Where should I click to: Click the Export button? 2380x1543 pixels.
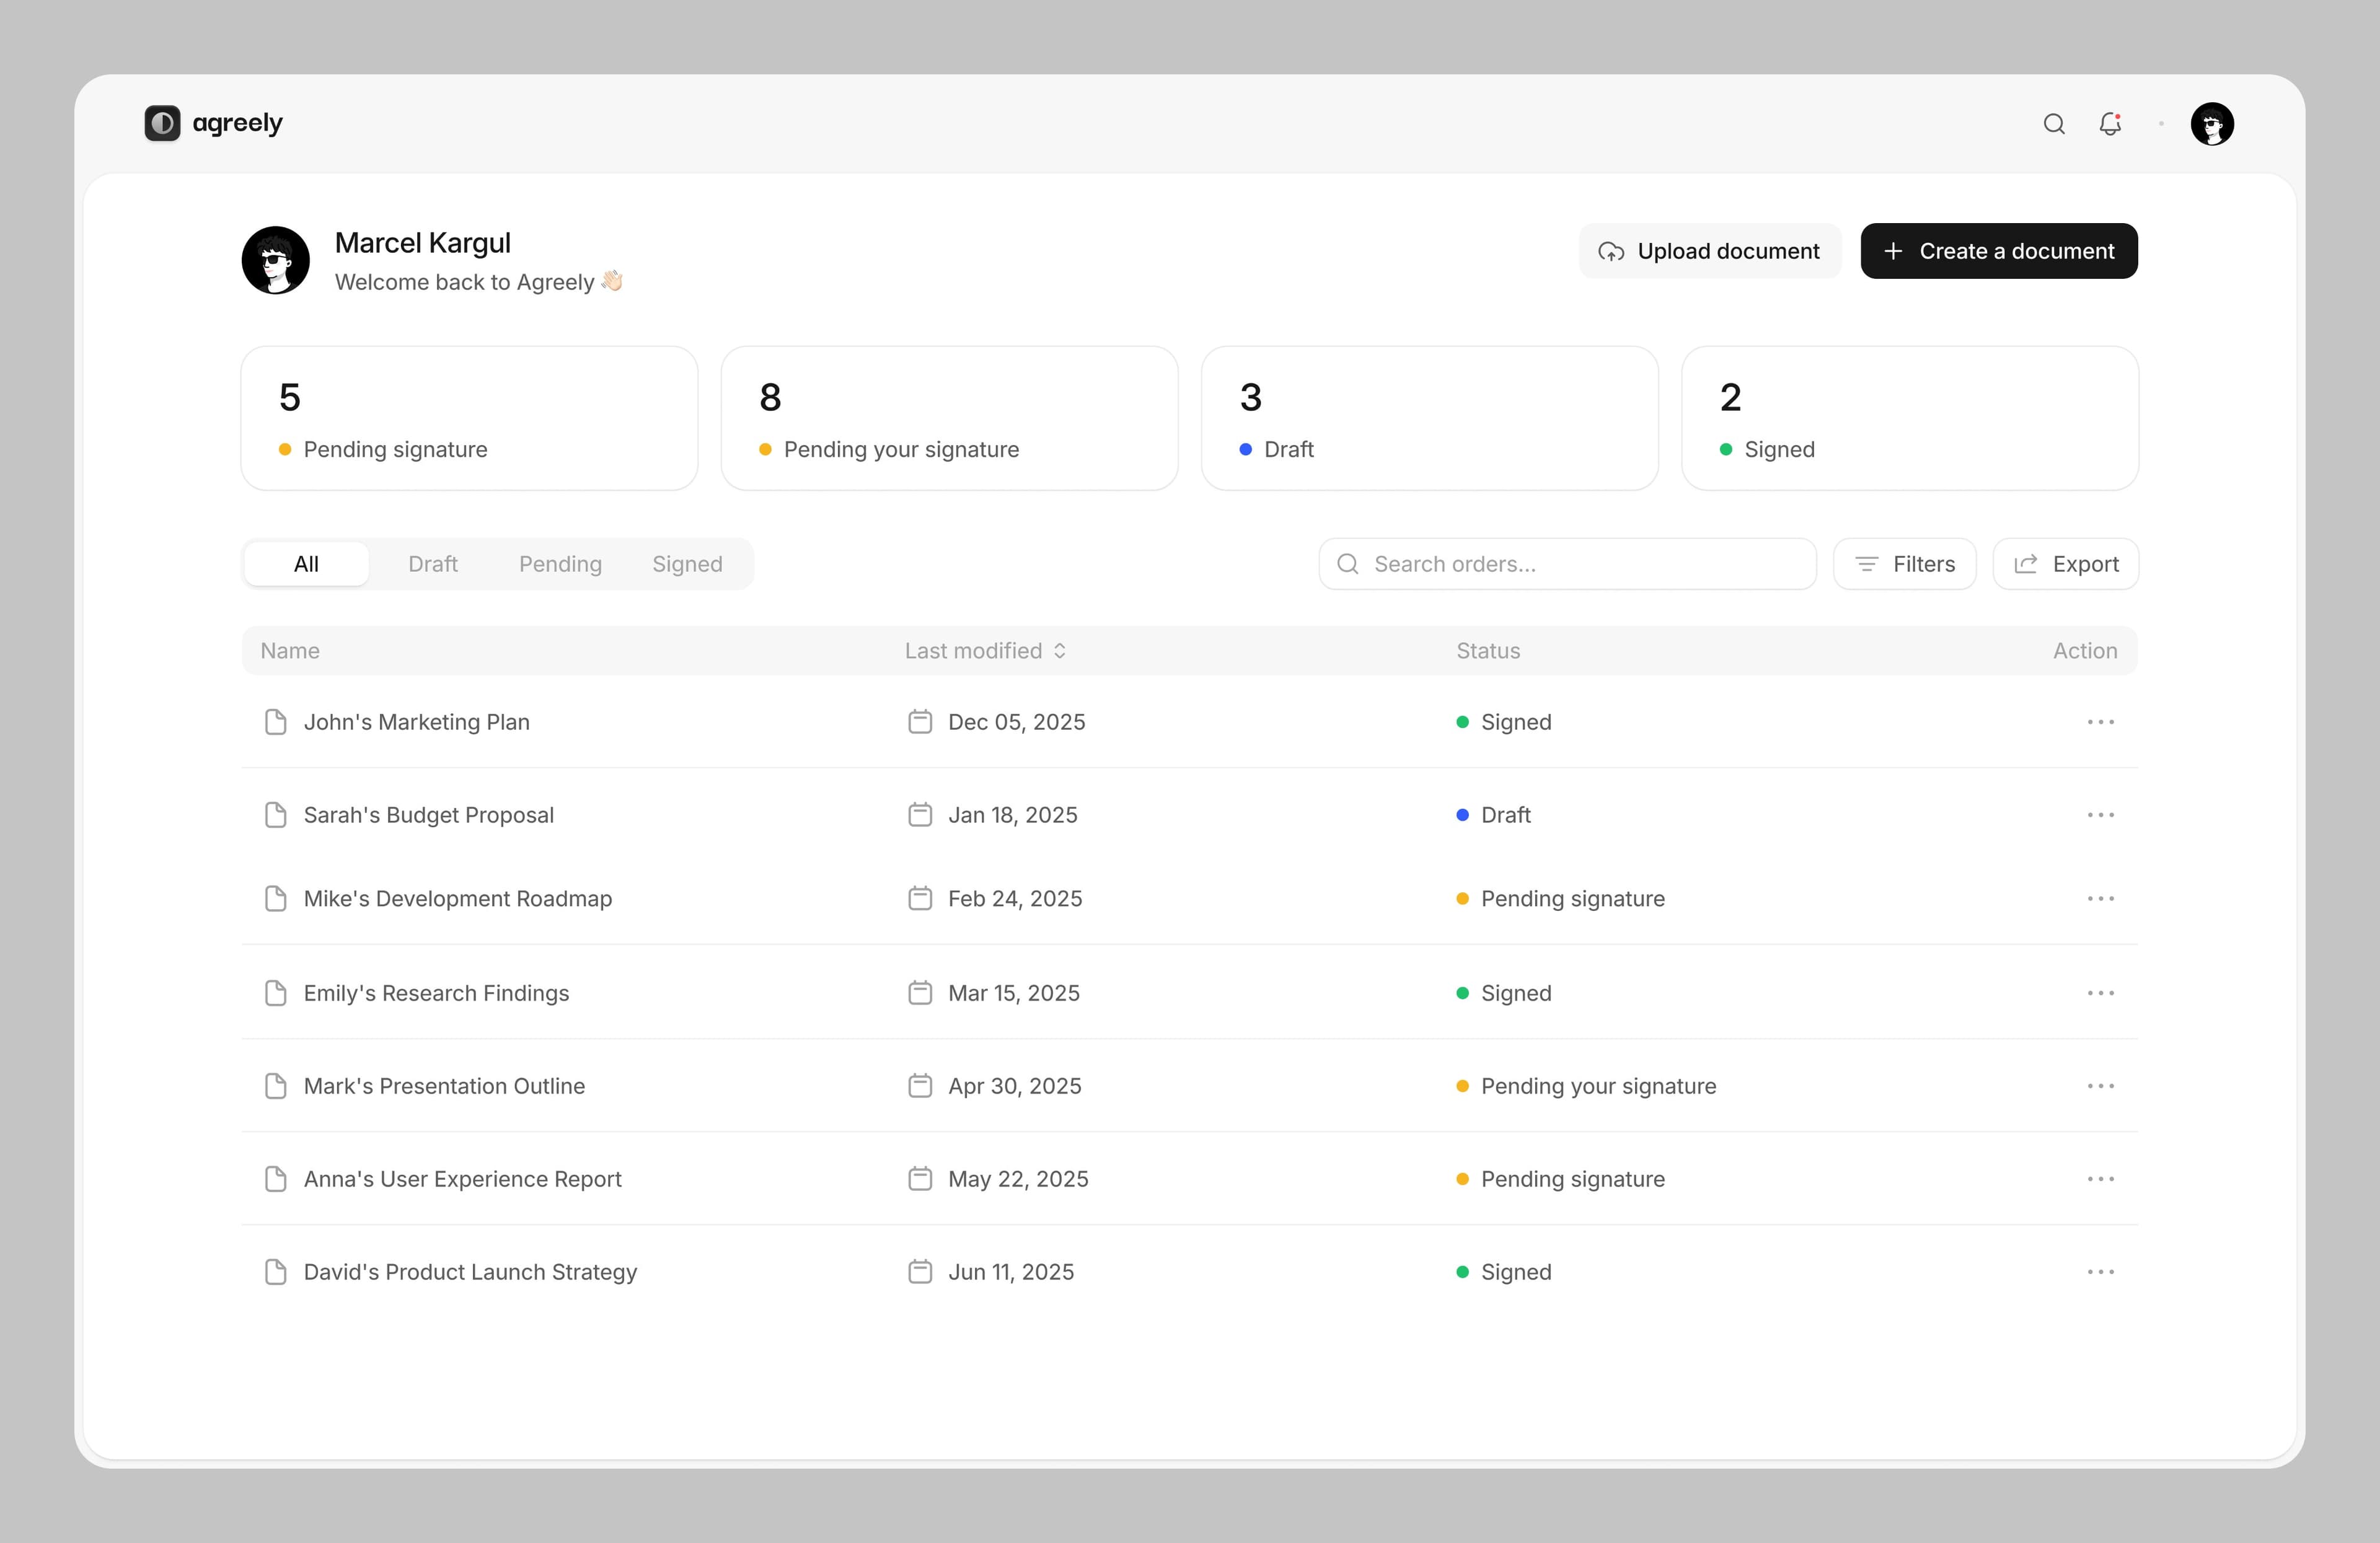(x=2065, y=564)
